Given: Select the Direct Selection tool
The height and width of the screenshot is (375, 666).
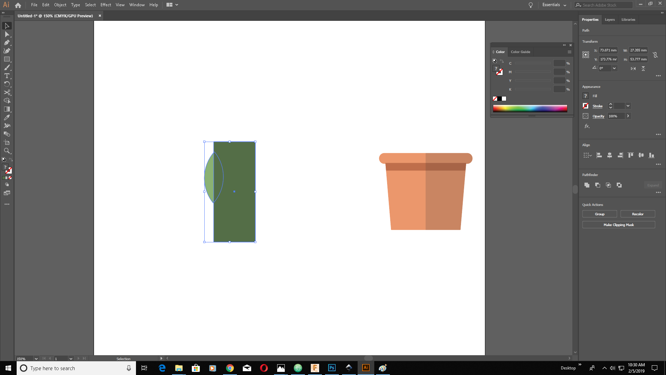Looking at the screenshot, I should point(7,34).
